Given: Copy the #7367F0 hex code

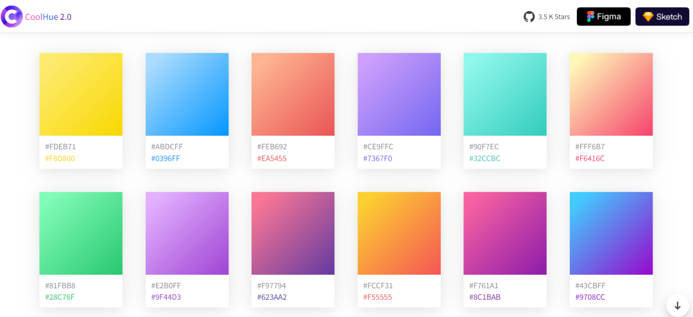Looking at the screenshot, I should coord(378,158).
